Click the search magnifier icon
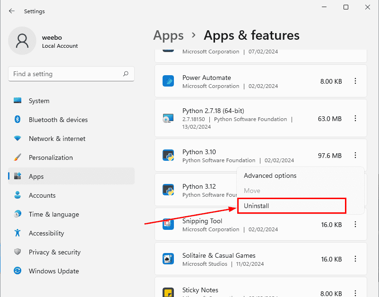Screen dimensions: 379x297 pyautogui.click(x=126, y=74)
